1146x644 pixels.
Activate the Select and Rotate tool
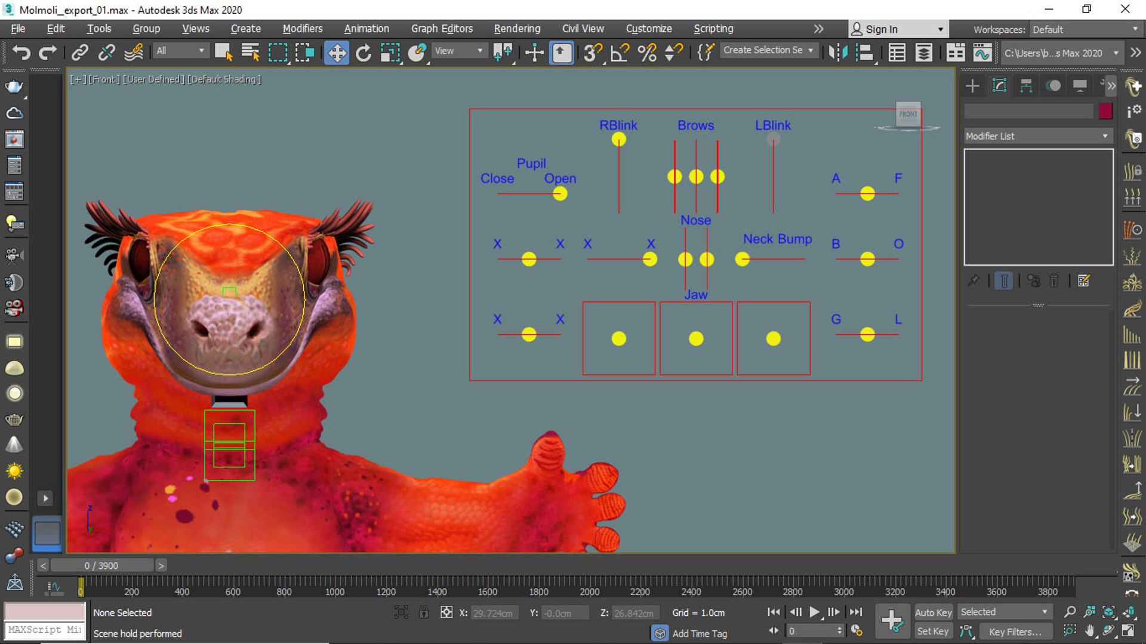[363, 53]
